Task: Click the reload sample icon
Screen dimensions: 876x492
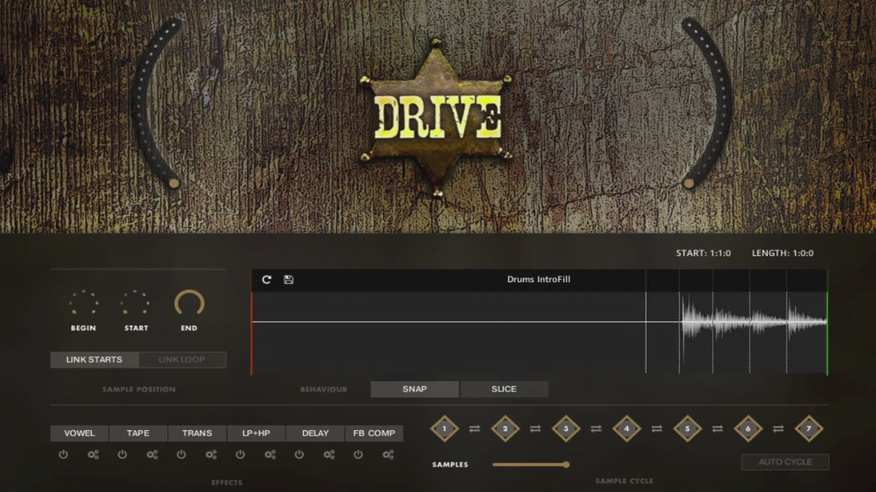Action: click(266, 280)
